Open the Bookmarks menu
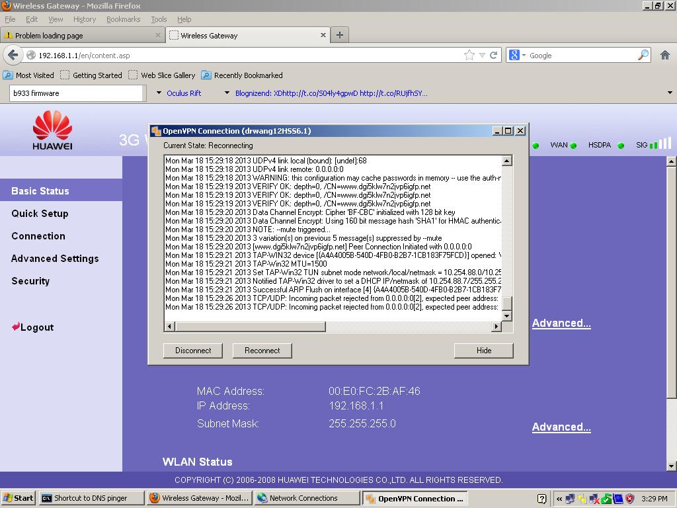677x508 pixels. click(x=124, y=19)
